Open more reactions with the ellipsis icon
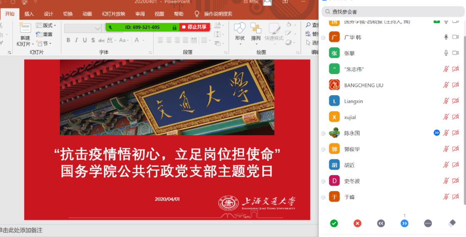The image size is (466, 237). pos(428,223)
